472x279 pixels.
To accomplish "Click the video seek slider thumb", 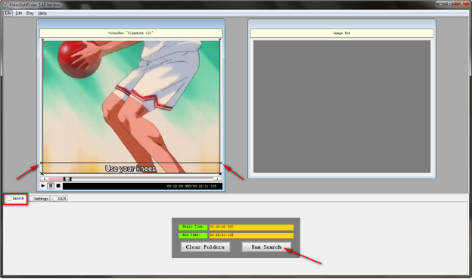I will click(67, 178).
